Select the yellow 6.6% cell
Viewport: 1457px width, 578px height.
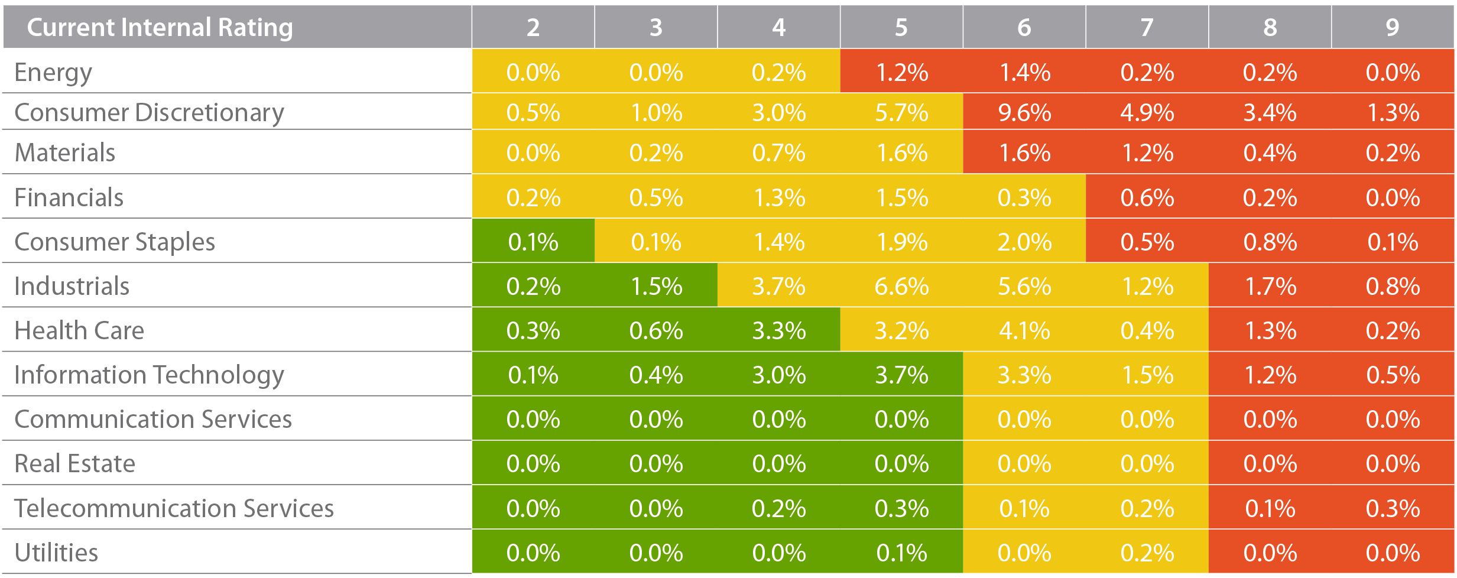pos(901,287)
